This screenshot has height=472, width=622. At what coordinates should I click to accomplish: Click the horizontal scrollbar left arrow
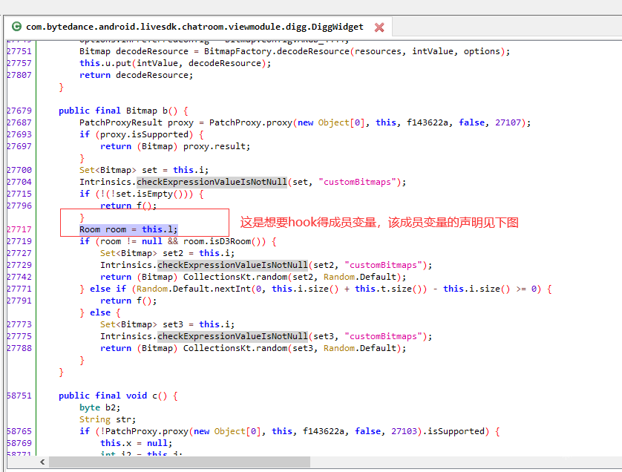(x=42, y=462)
